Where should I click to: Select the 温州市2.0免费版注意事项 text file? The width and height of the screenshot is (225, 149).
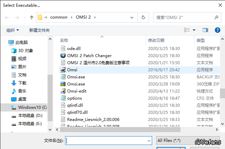click(139, 63)
